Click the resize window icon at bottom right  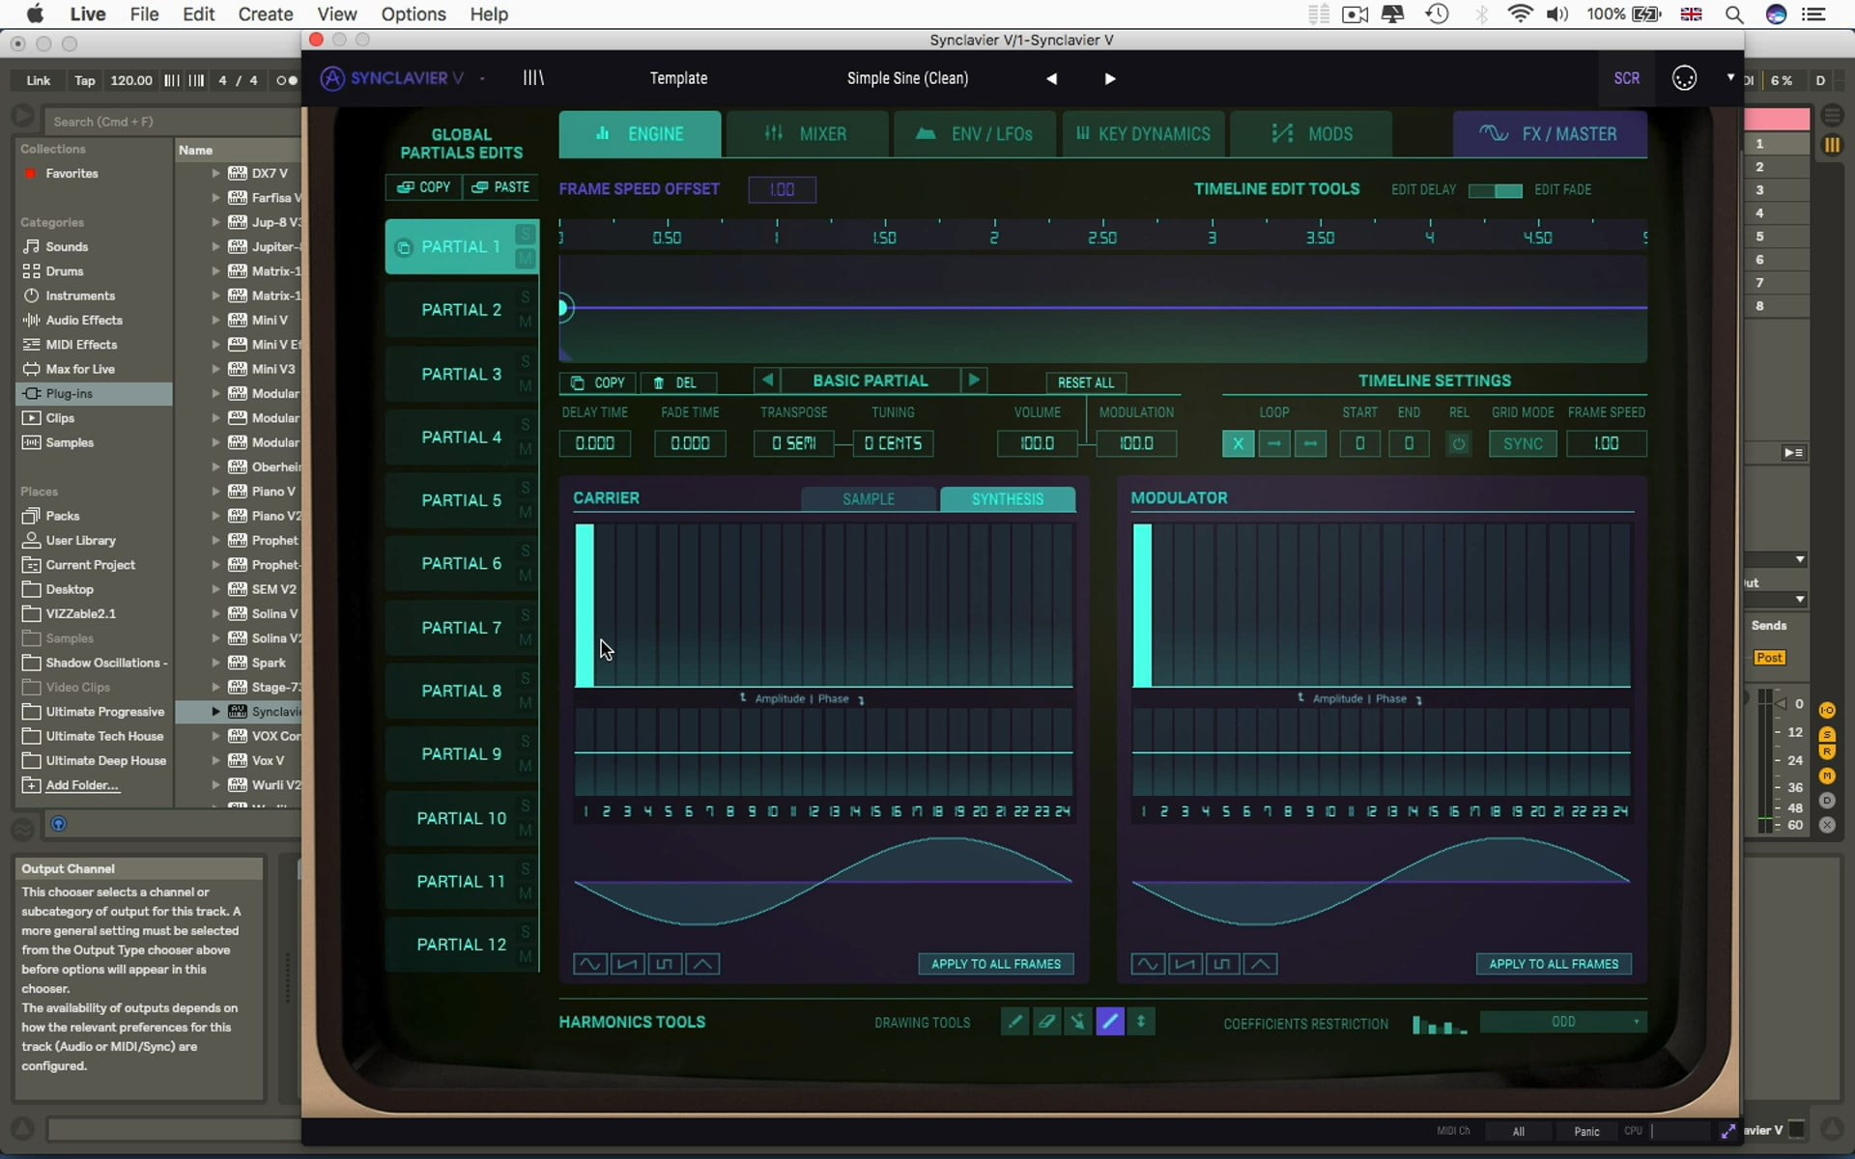point(1728,1131)
